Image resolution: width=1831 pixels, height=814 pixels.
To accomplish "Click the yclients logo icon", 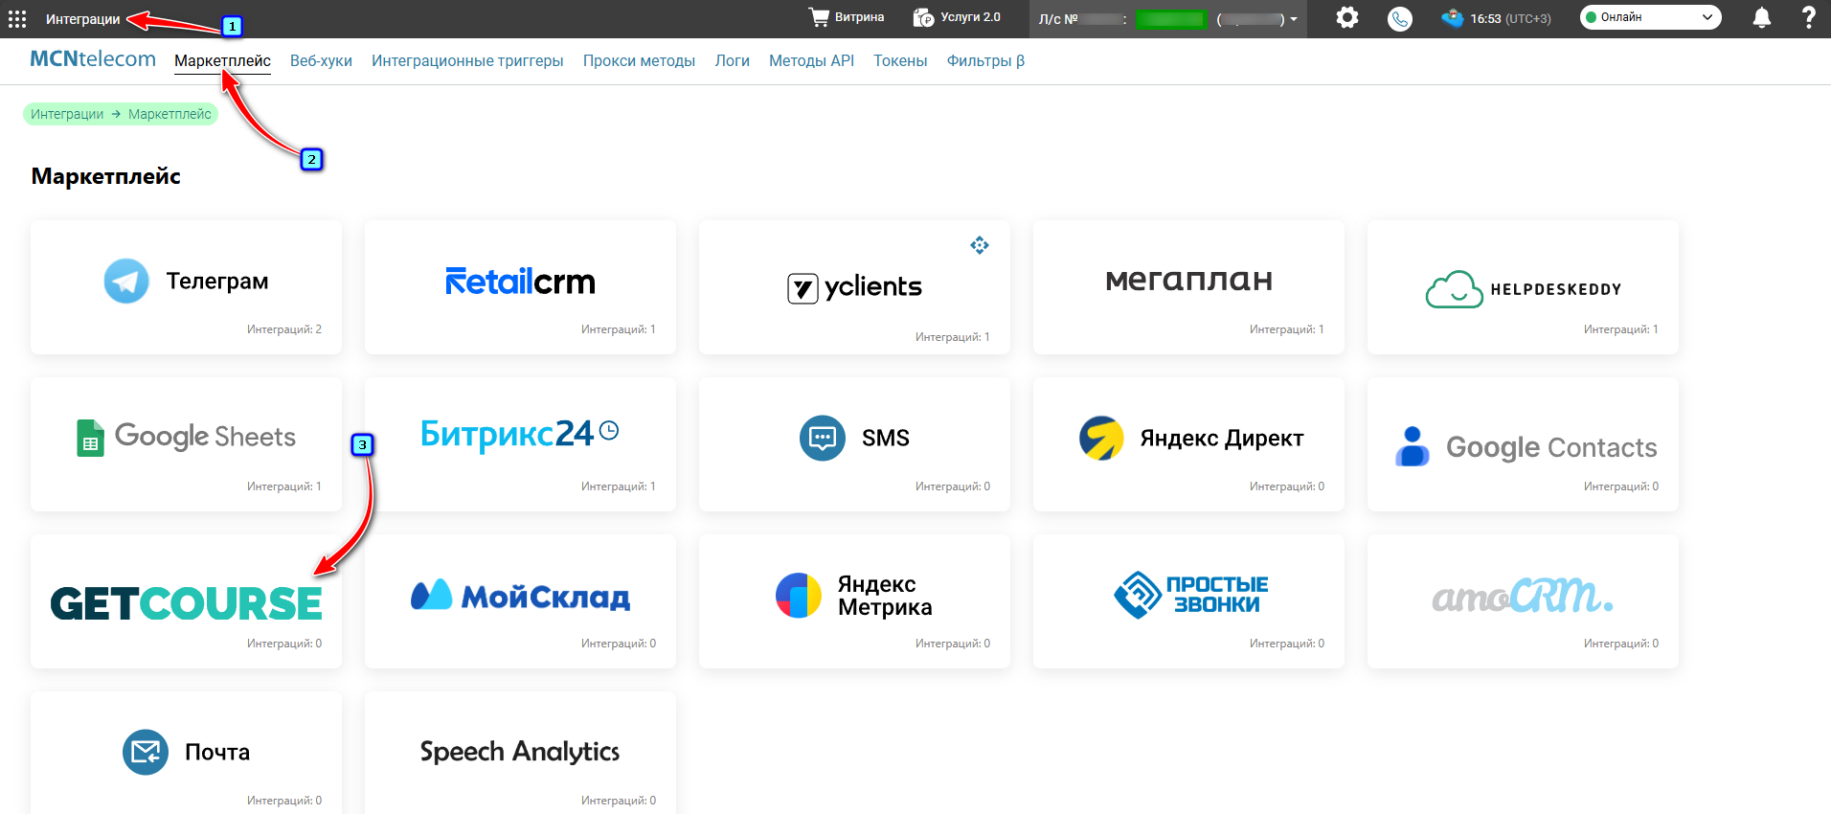I will 802,288.
